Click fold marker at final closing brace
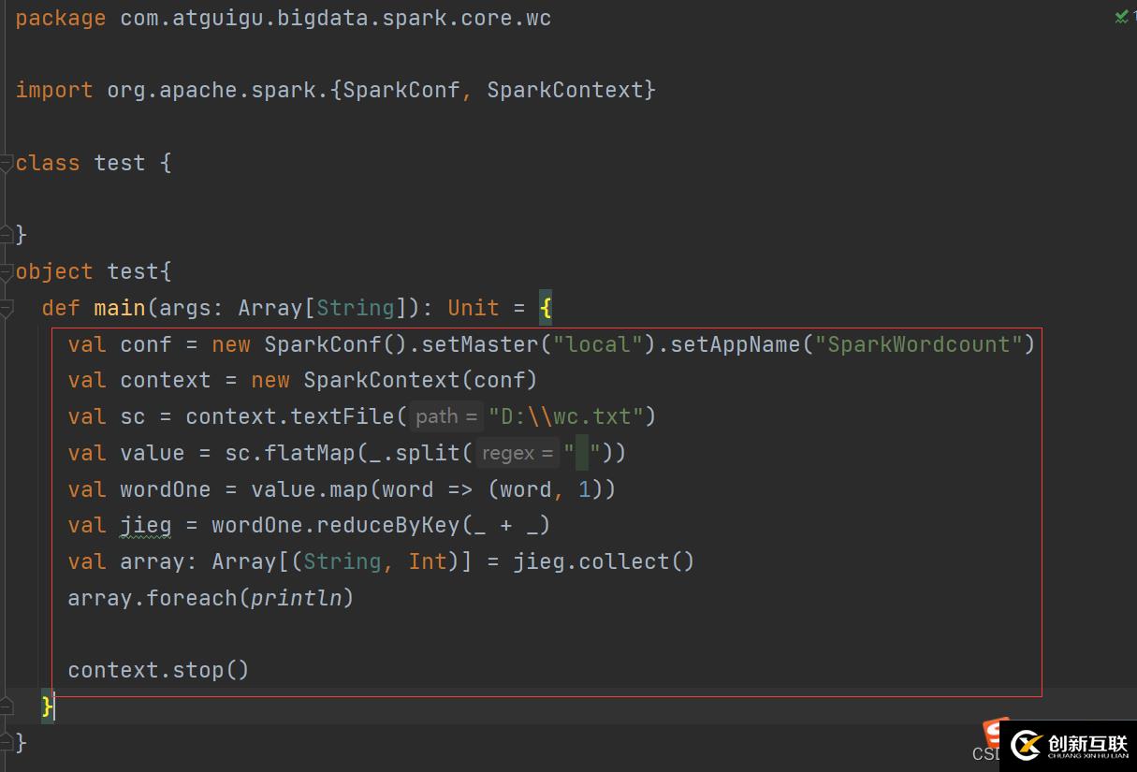 [7, 742]
